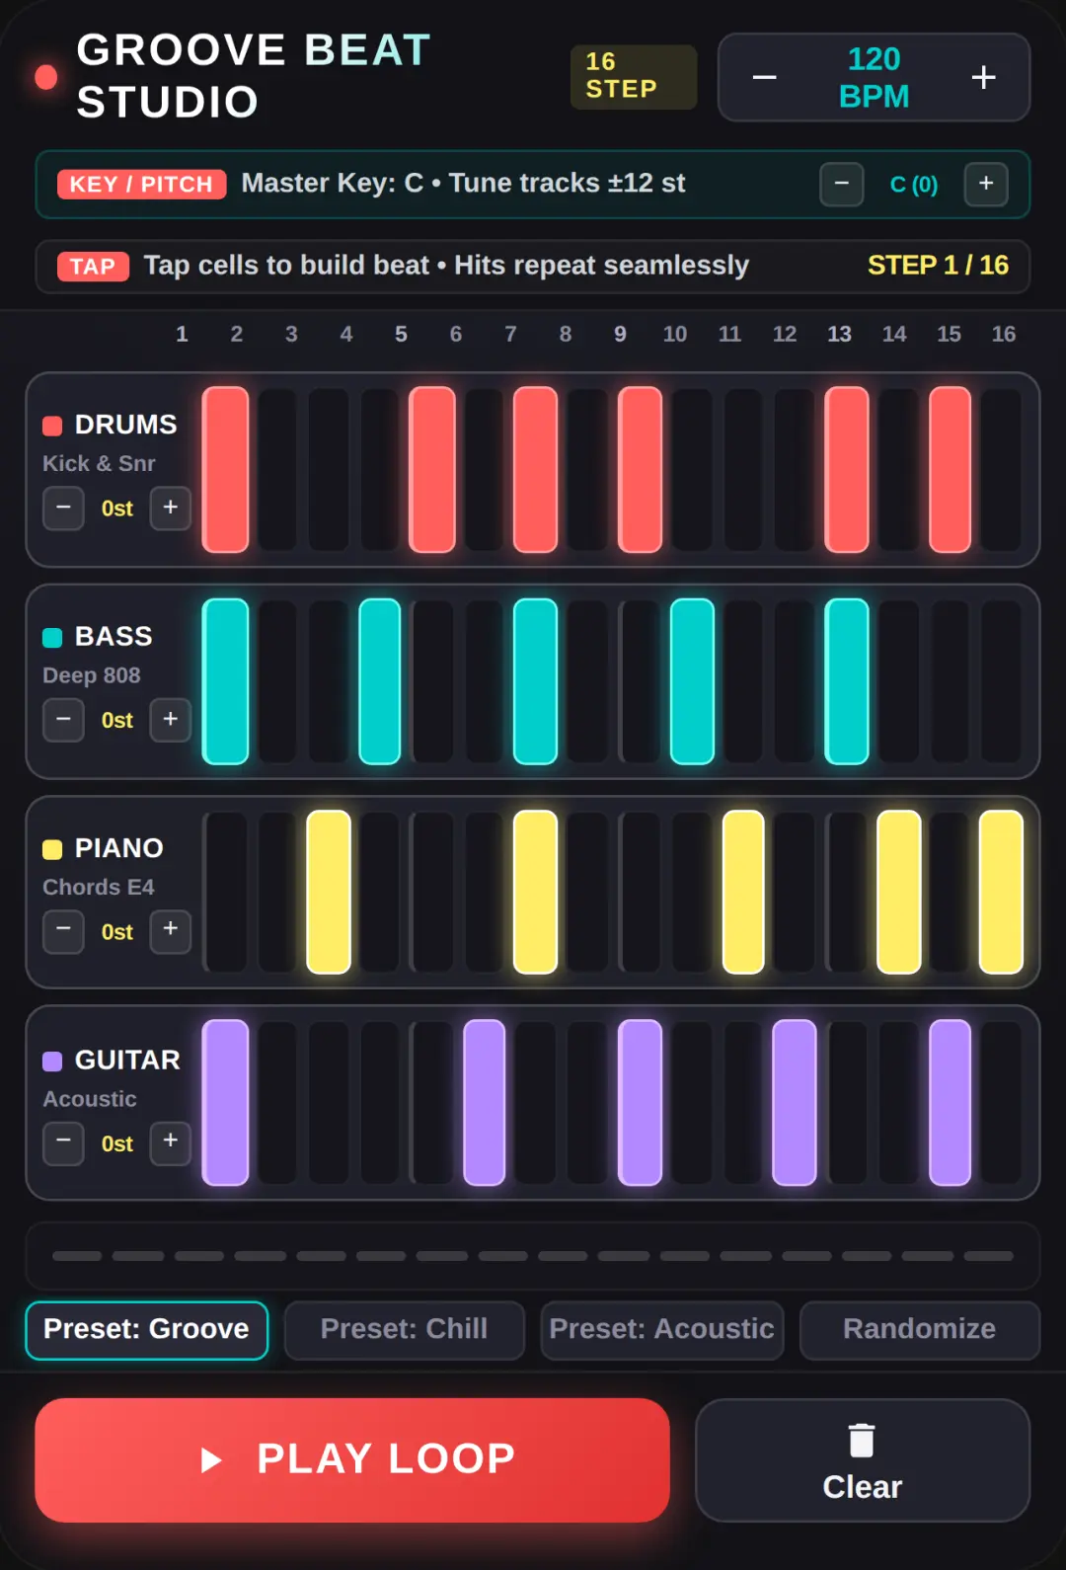Turn off DRUMS step 15 cell
This screenshot has height=1570, width=1066.
[951, 470]
